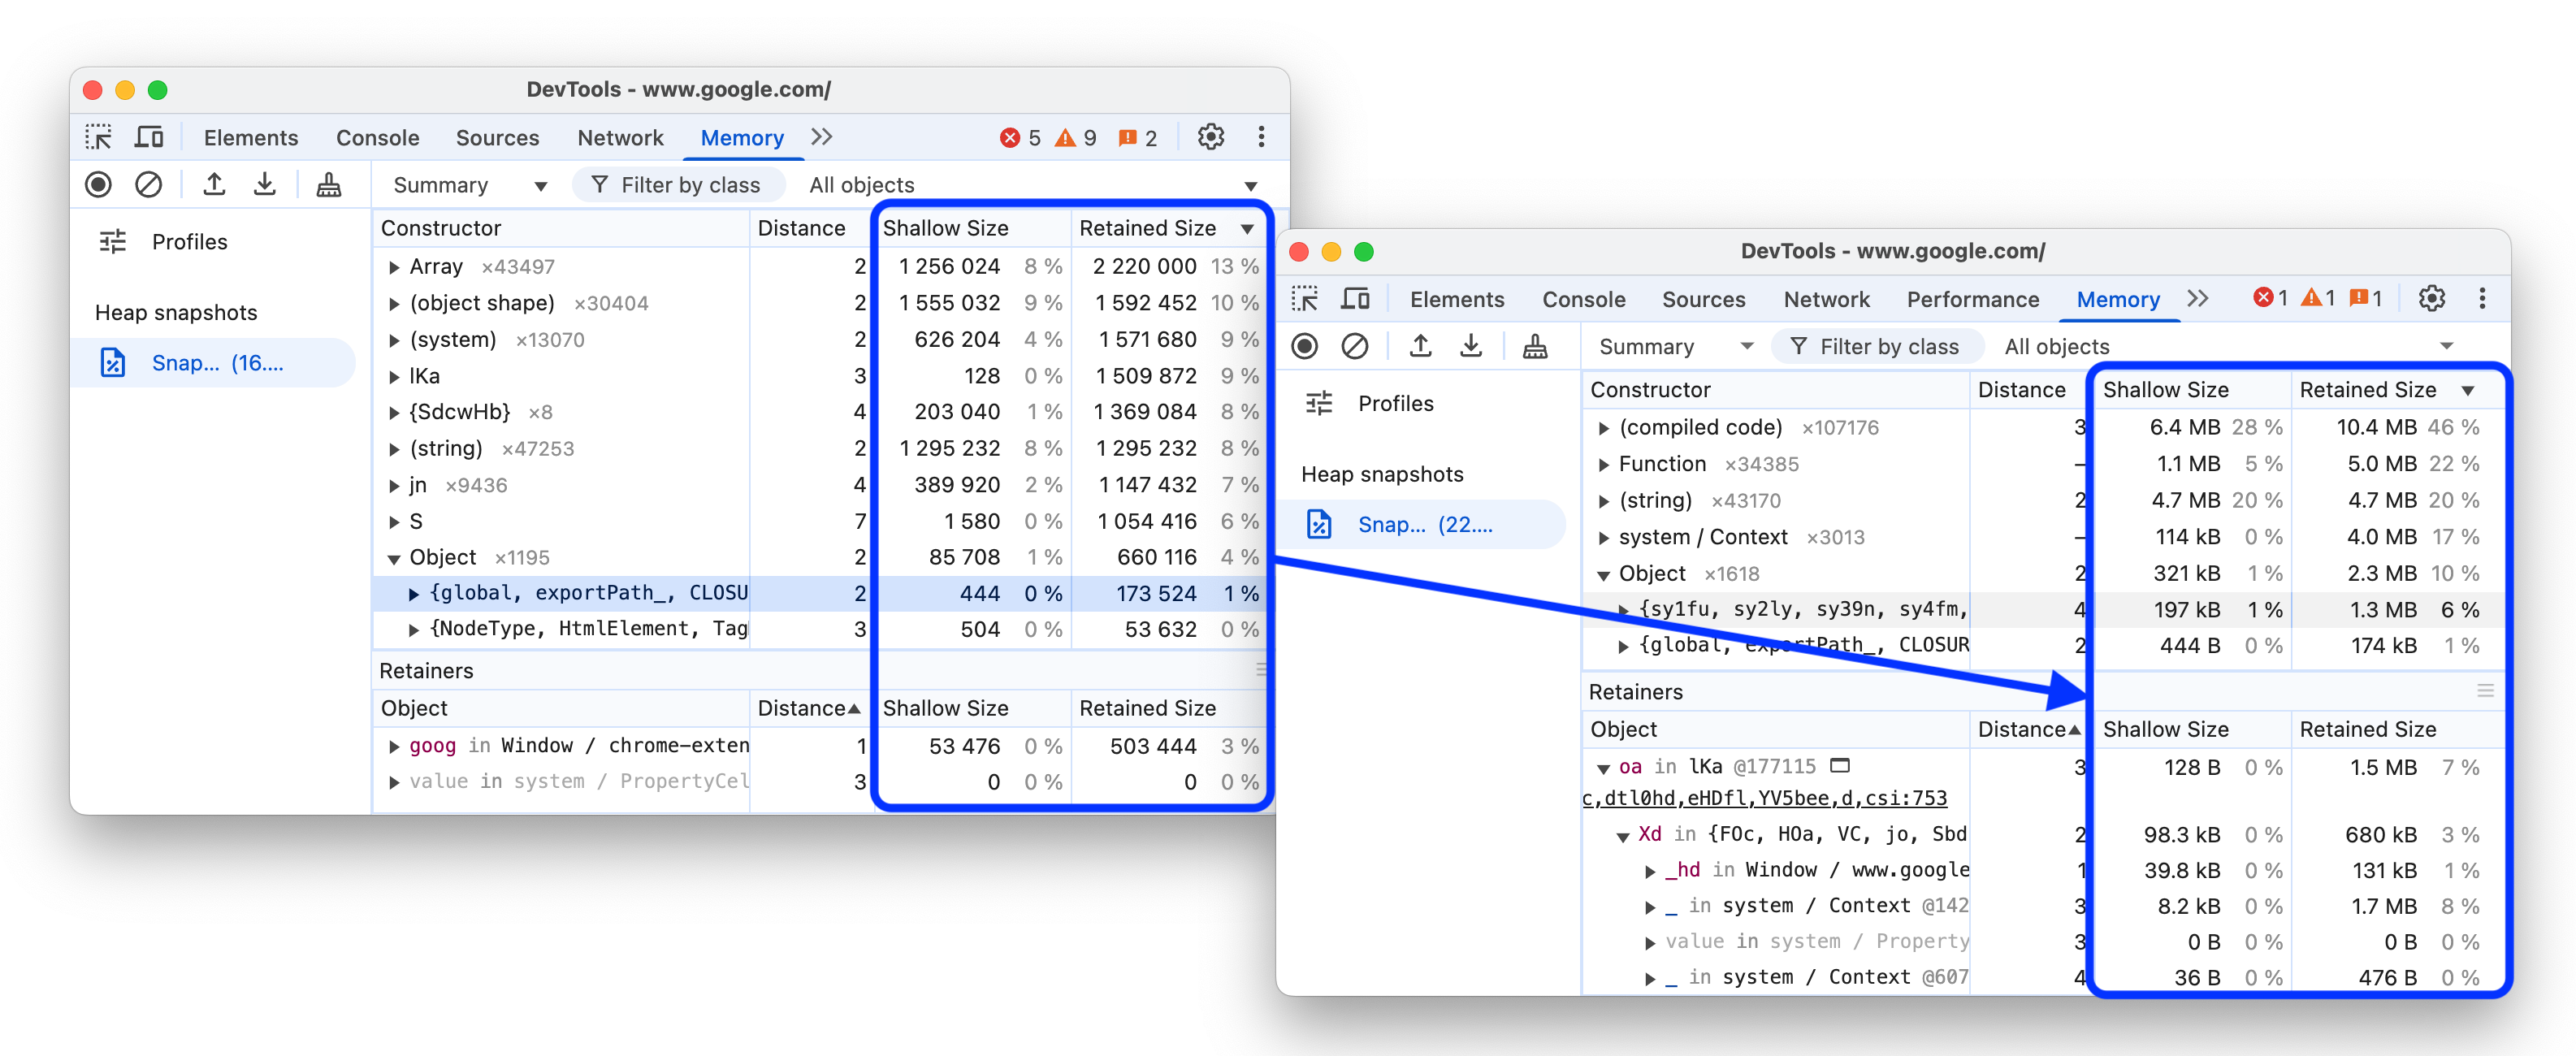Expand the Array x43497 constructor row
This screenshot has width=2576, height=1056.
pyautogui.click(x=389, y=266)
